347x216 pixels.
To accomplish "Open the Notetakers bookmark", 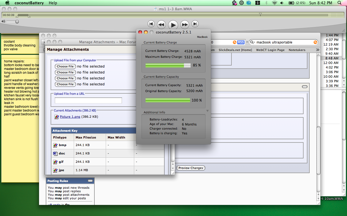I will (x=297, y=50).
